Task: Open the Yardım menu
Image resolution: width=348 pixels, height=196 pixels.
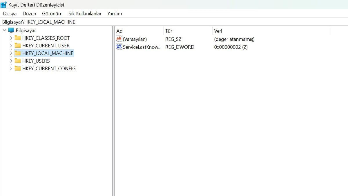Action: 114,13
